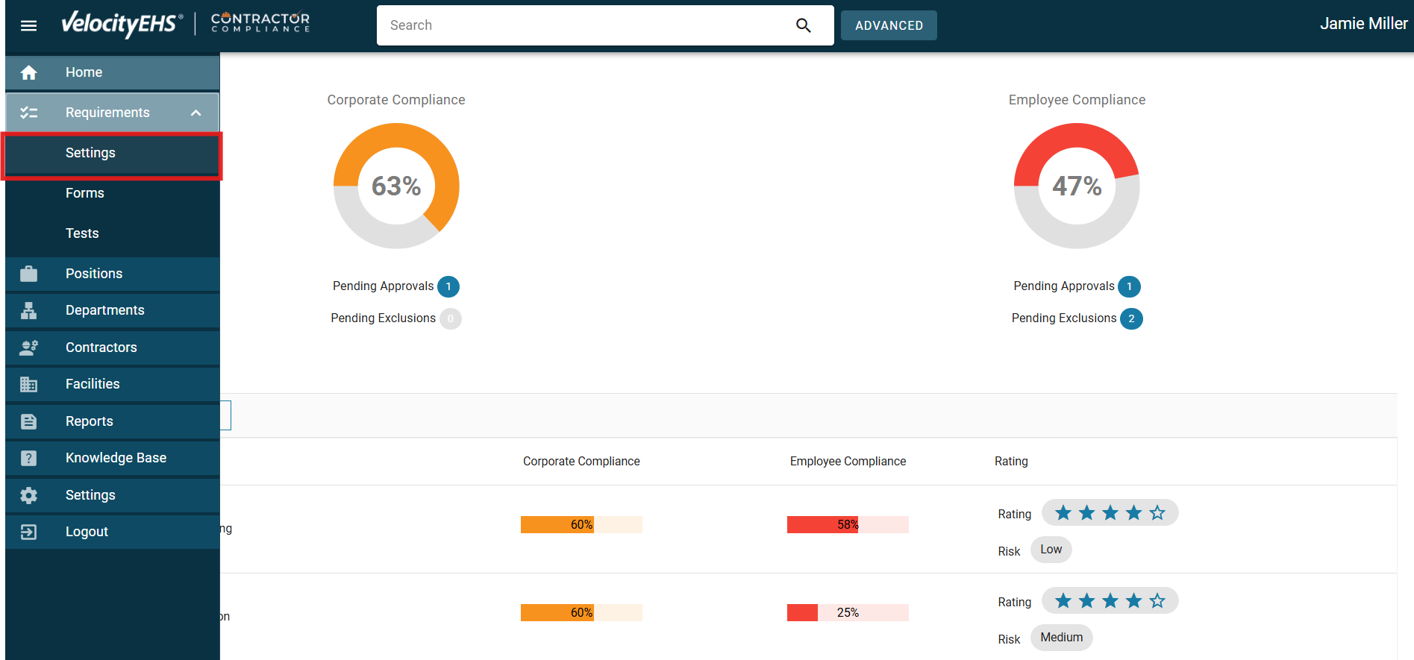Click the Knowledge Base question icon
Screen dimensions: 1414x660
click(x=28, y=458)
